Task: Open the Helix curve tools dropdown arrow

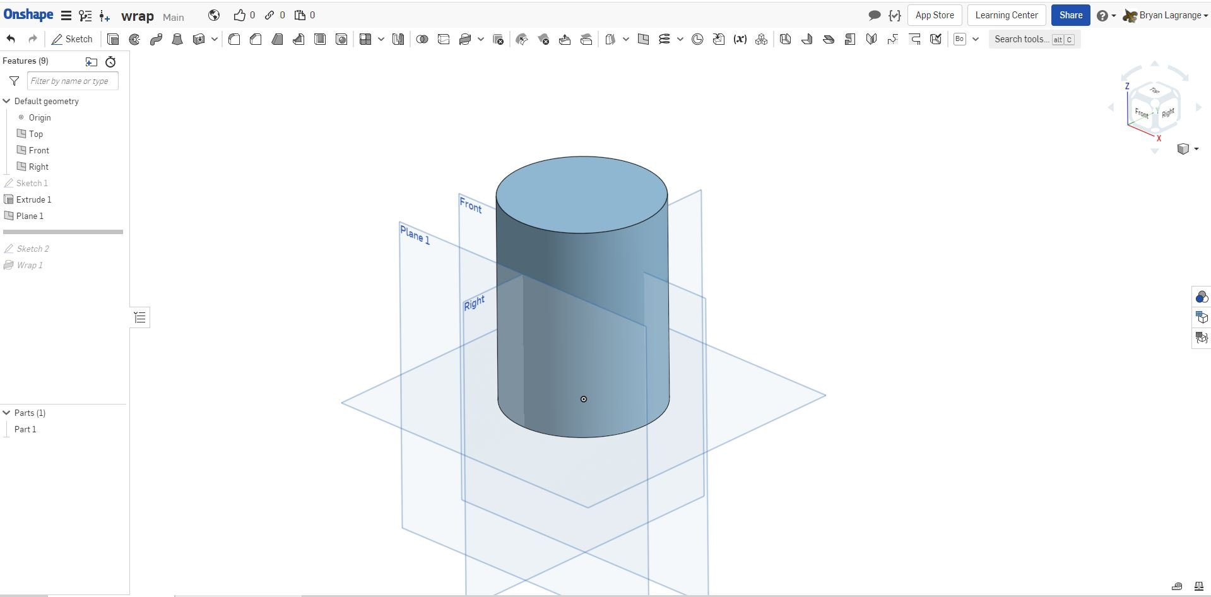Action: [680, 39]
